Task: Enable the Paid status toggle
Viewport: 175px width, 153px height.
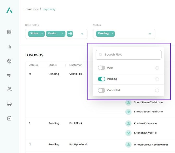Action: 101,68
